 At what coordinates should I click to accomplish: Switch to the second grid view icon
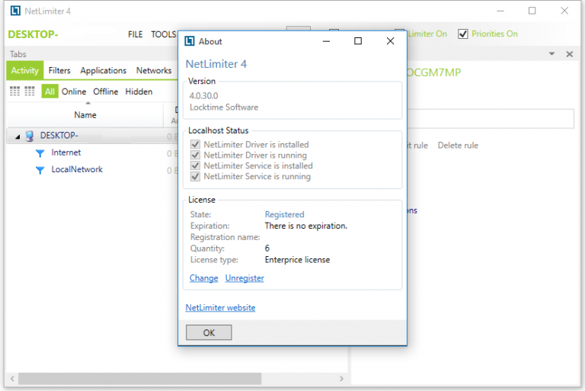click(x=30, y=91)
